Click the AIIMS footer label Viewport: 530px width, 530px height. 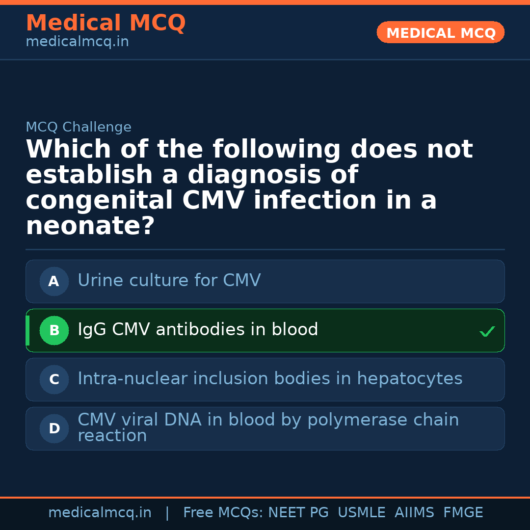tap(414, 513)
